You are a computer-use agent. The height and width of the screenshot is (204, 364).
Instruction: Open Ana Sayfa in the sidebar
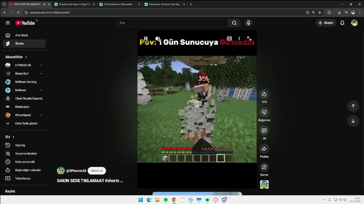coord(24,35)
